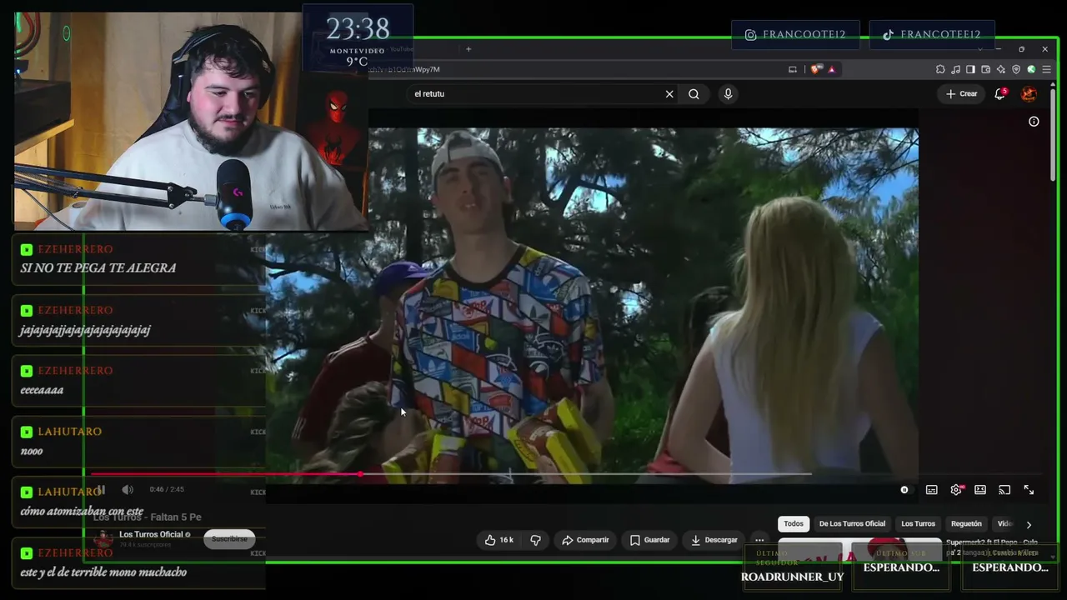Click the YouTube search magnifier button
1067x600 pixels.
[x=694, y=94]
